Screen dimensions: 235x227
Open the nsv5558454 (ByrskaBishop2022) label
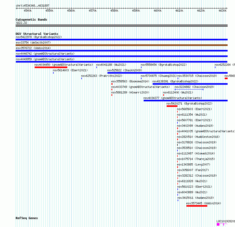click(x=164, y=65)
